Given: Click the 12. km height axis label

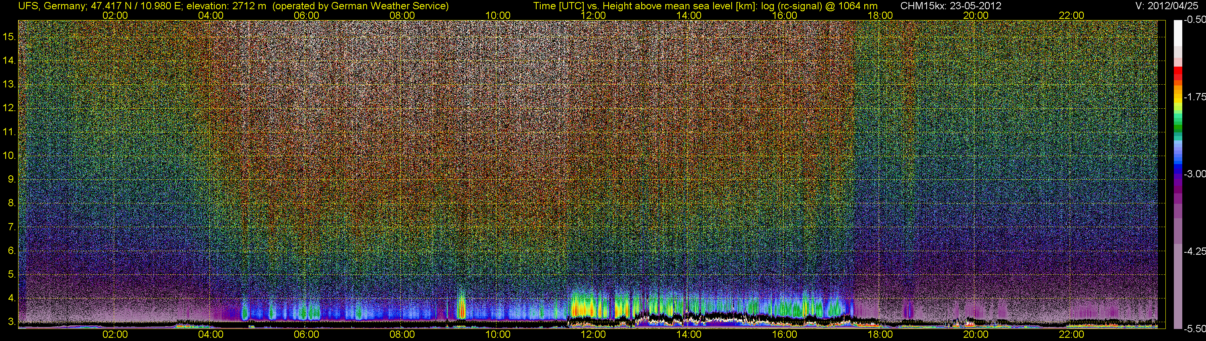Looking at the screenshot, I should pyautogui.click(x=9, y=108).
